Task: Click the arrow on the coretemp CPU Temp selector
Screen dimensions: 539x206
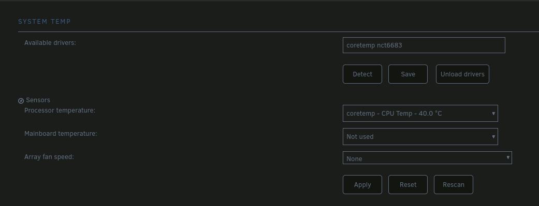Action: (493, 114)
